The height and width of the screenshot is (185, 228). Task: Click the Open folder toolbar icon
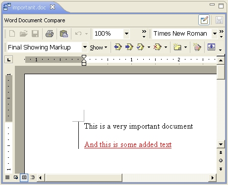click(24, 34)
